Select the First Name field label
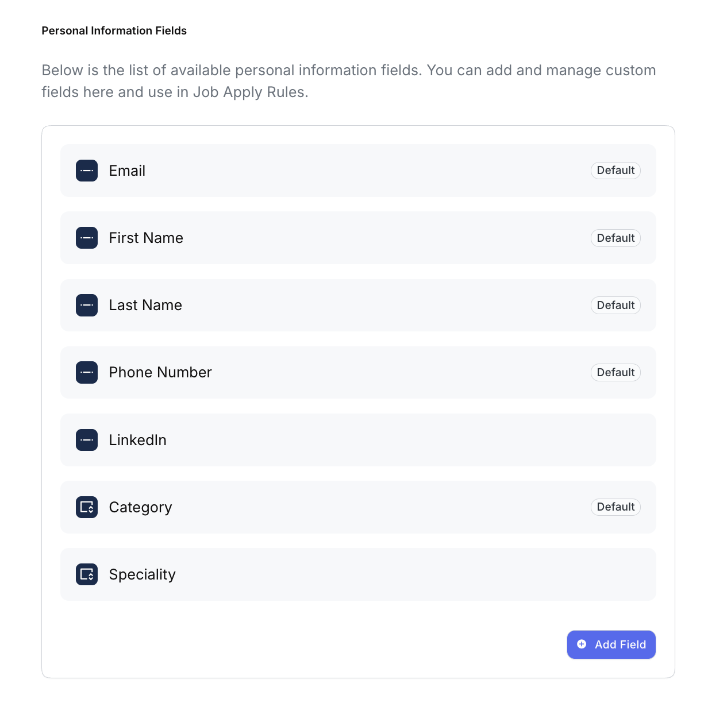The width and height of the screenshot is (708, 703). 146,238
